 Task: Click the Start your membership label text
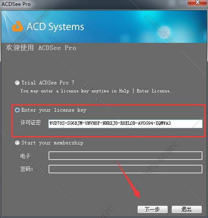[x=52, y=143]
